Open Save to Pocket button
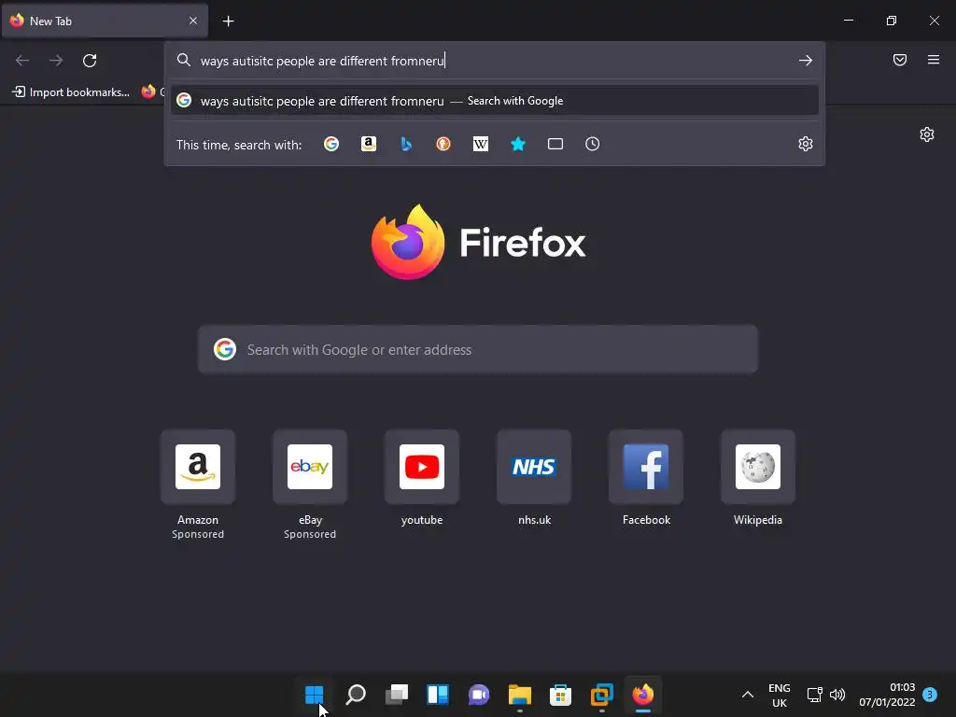Viewport: 956px width, 717px height. (x=900, y=60)
